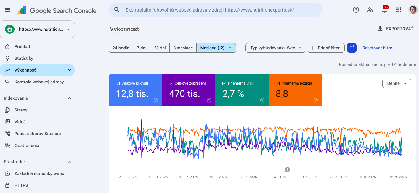Screen dimensions: 419x193
Task: Click the blue filter sparkle icon button
Action: pyautogui.click(x=352, y=48)
